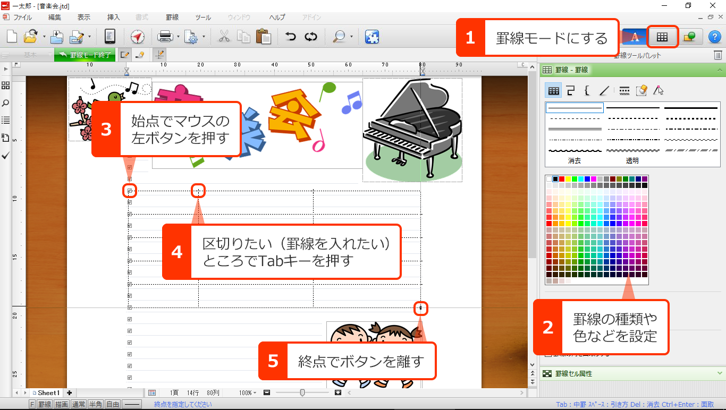
Task: Toggle the 半角 status bar indicator
Action: [96, 405]
